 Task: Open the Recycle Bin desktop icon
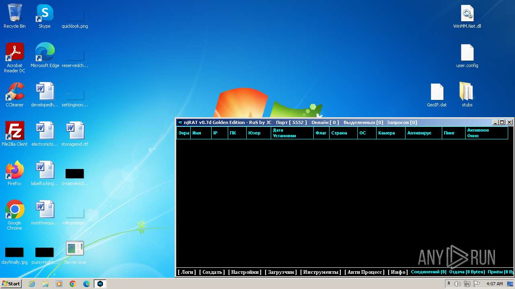point(14,16)
